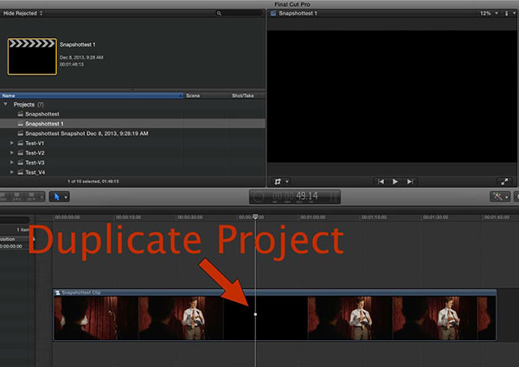Click the timeline ruler at 00:01:30:00
The height and width of the screenshot is (367, 519).
point(435,217)
